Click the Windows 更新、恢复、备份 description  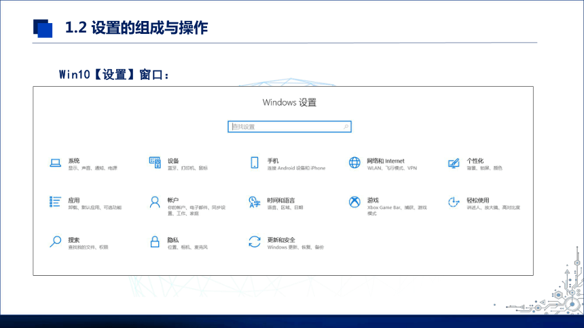pos(295,247)
